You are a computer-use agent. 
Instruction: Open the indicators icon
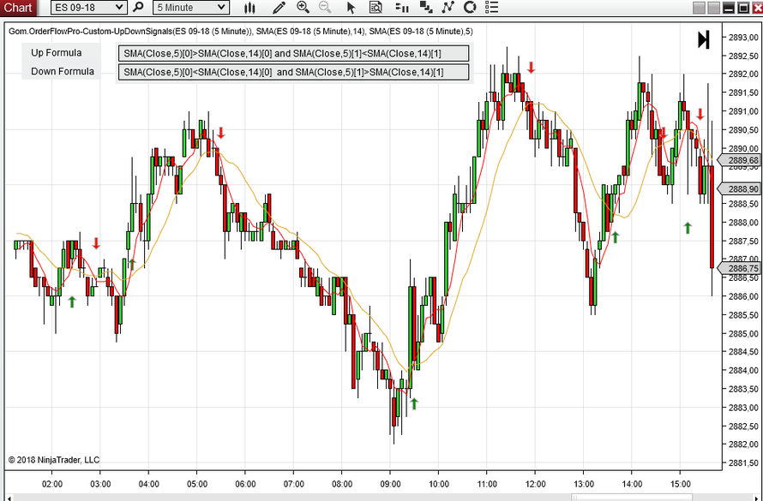(x=426, y=8)
